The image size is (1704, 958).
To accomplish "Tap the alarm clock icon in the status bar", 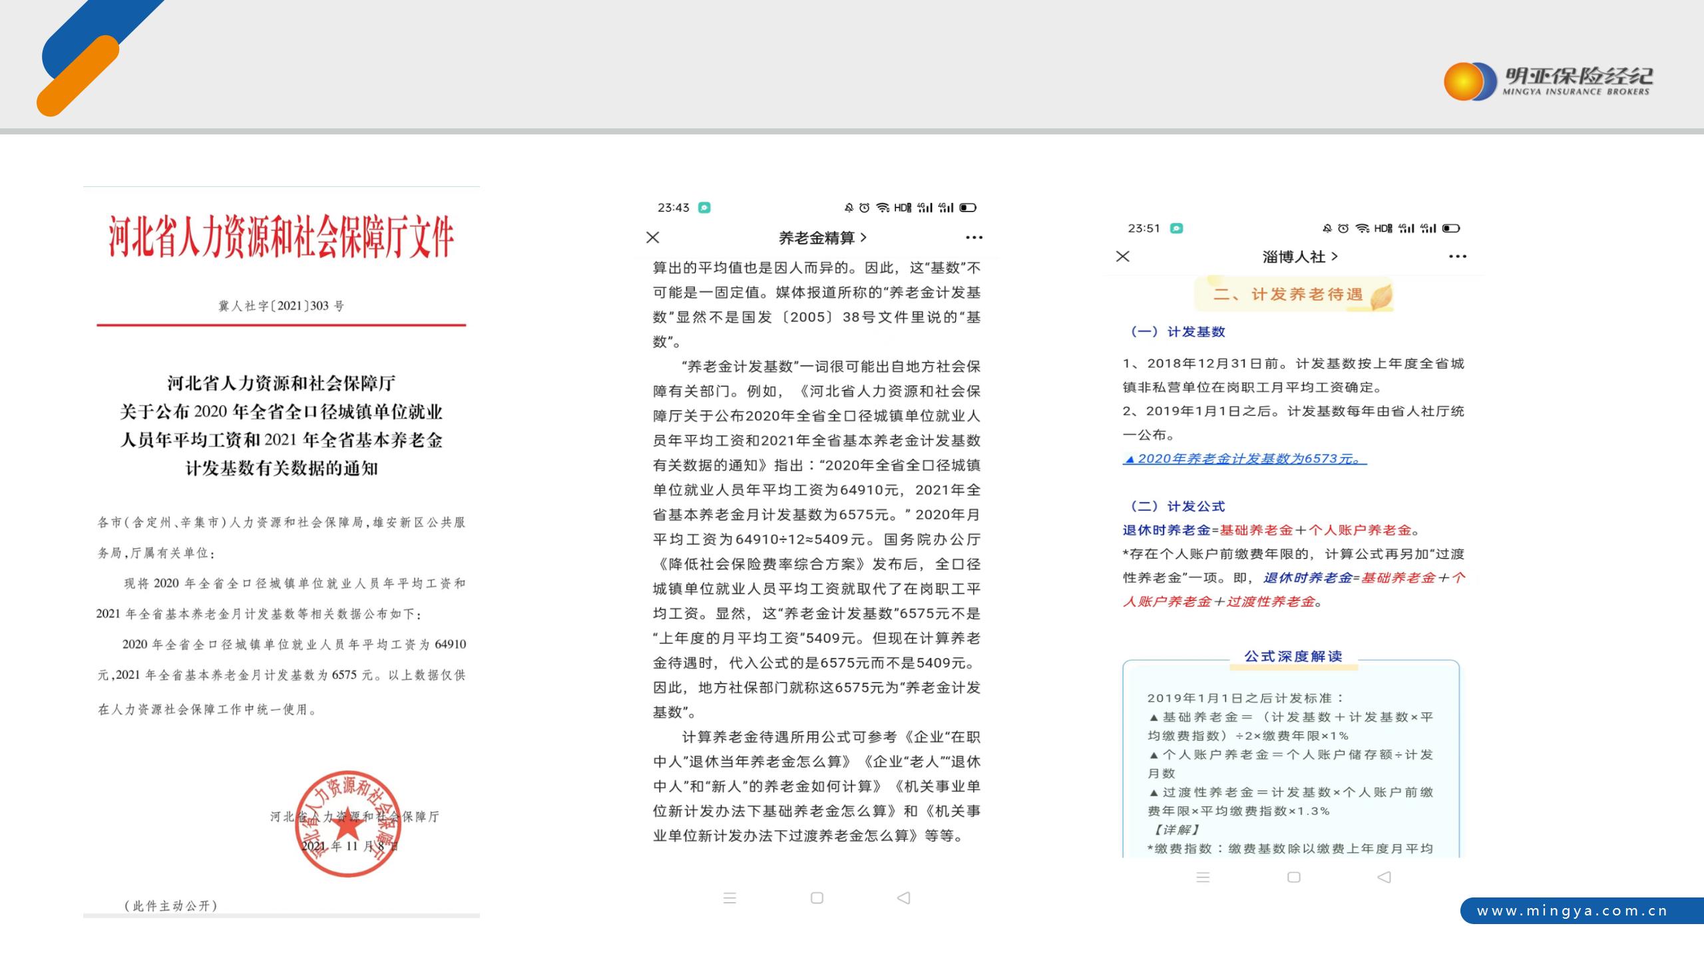I will pos(863,208).
